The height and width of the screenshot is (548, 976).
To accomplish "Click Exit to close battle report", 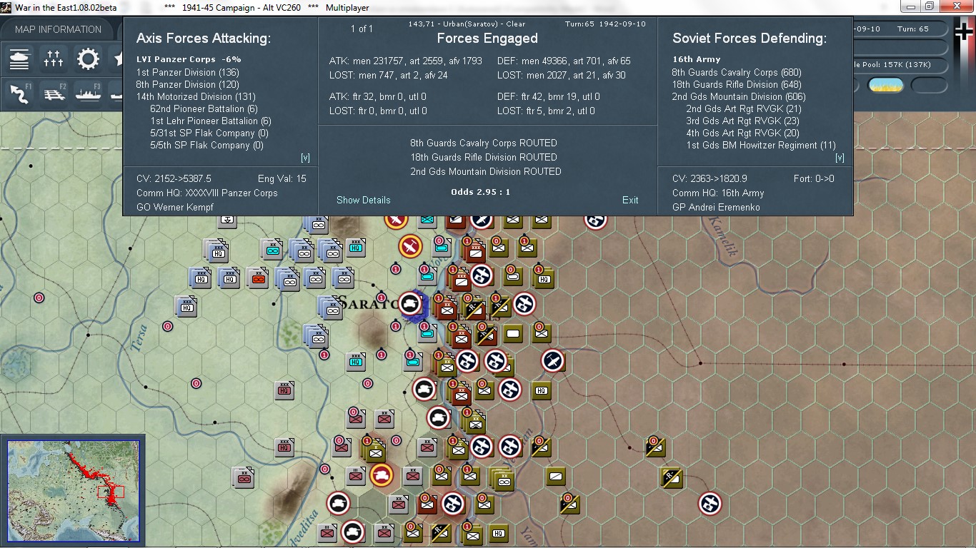I will pyautogui.click(x=630, y=200).
